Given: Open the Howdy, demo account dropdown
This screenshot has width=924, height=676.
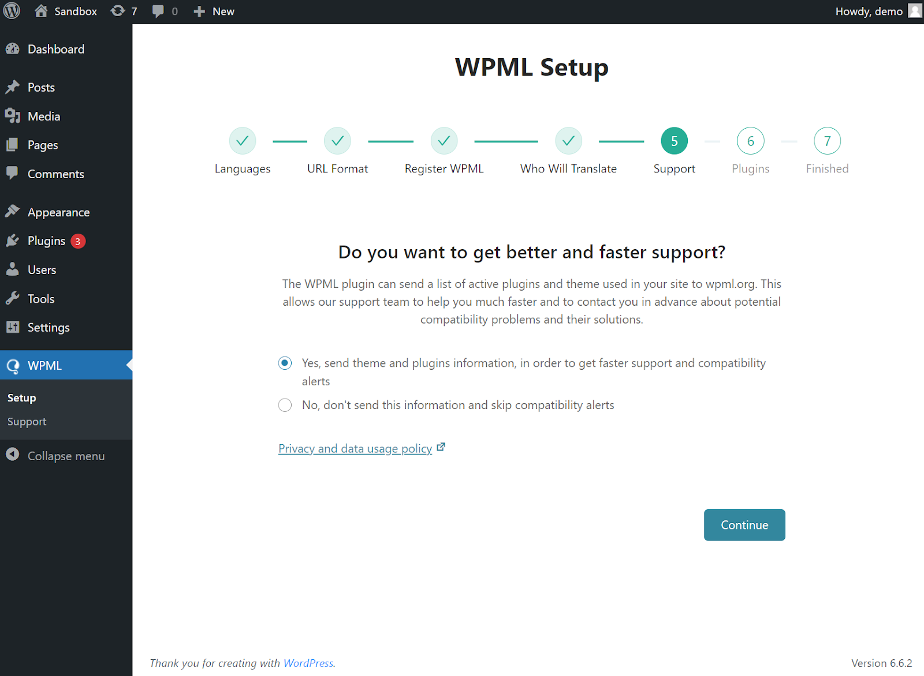Looking at the screenshot, I should click(x=878, y=11).
